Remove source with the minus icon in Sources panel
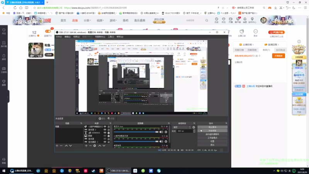Image resolution: width=309 pixels, height=174 pixels. 90,146
